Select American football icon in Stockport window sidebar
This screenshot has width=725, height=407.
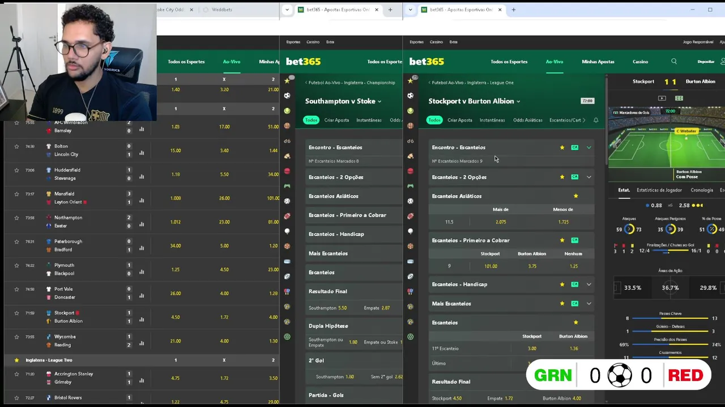[x=410, y=216]
